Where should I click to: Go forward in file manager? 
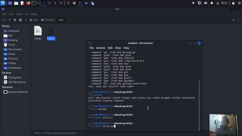pos(9,20)
